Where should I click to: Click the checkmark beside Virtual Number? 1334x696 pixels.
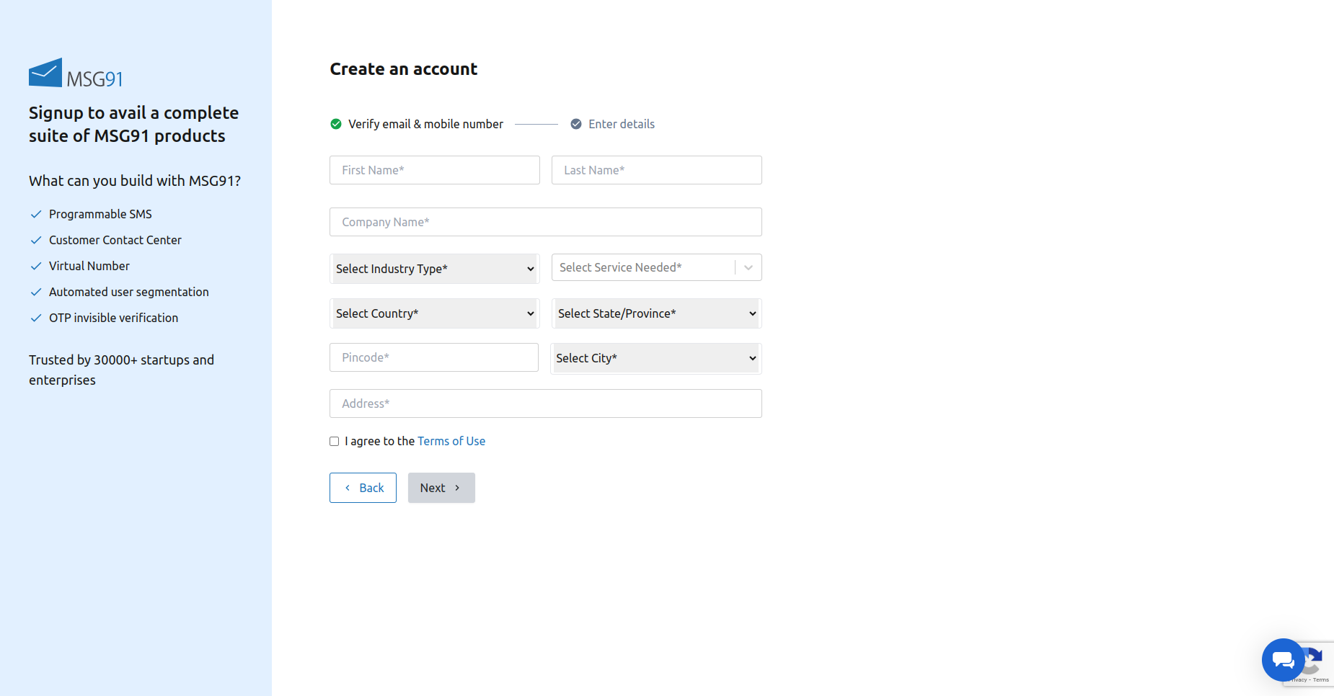point(36,266)
